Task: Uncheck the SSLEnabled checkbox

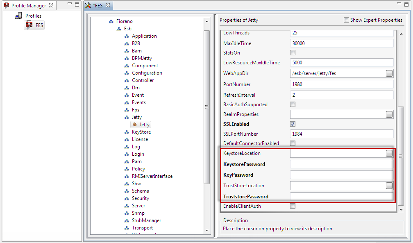Action: pyautogui.click(x=293, y=124)
